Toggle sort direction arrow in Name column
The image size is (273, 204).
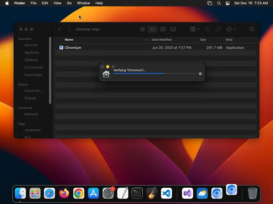tap(146, 40)
